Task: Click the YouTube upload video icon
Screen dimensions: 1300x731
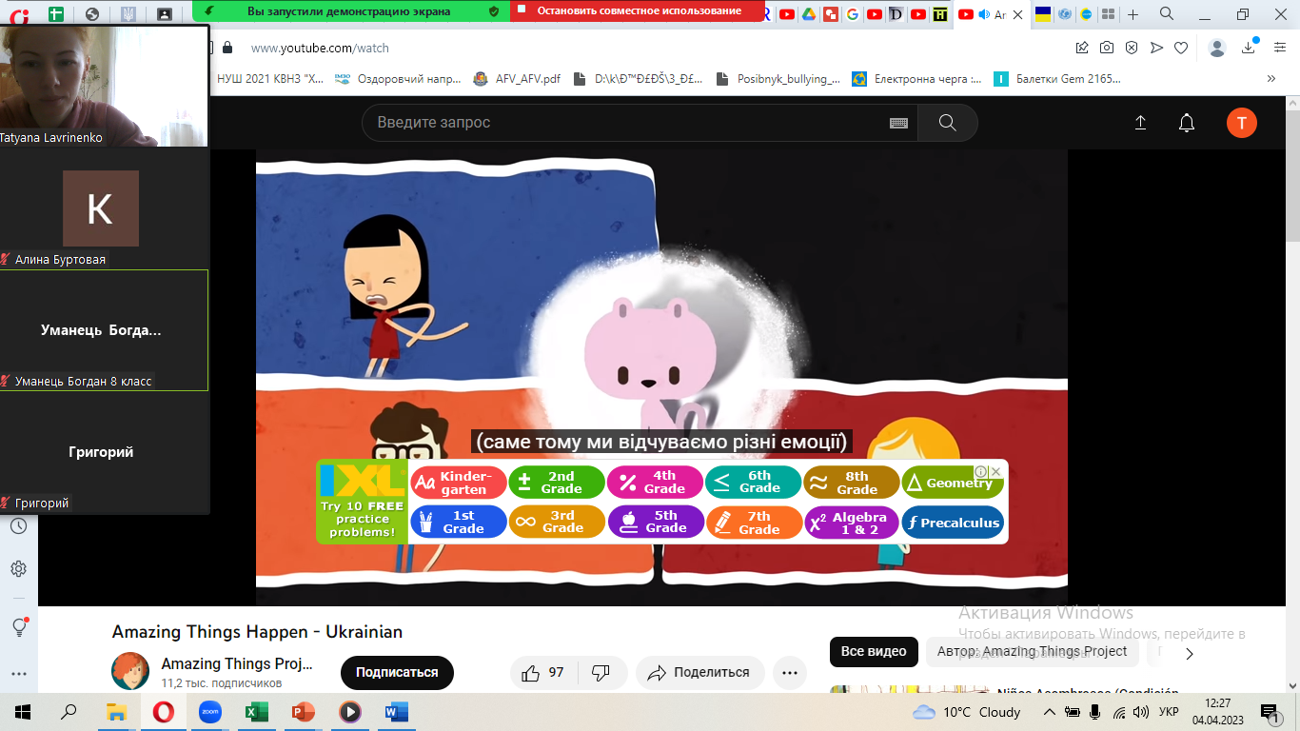Action: click(x=1140, y=123)
